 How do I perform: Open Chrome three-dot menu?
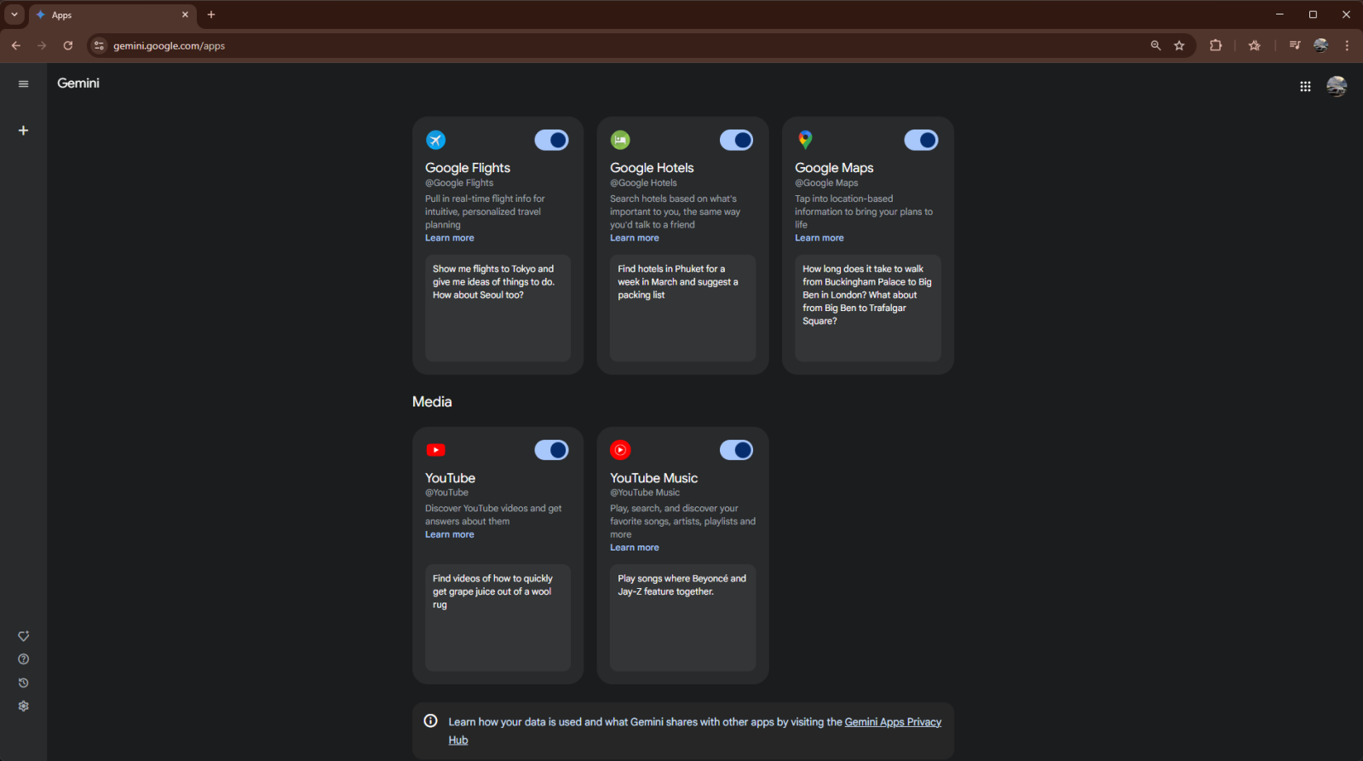1347,46
